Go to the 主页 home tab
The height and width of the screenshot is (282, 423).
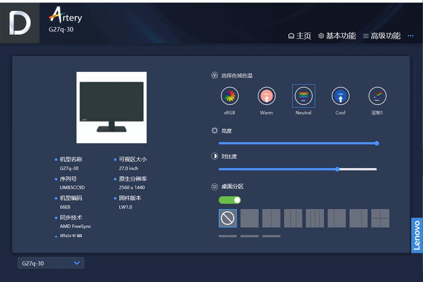(x=300, y=36)
